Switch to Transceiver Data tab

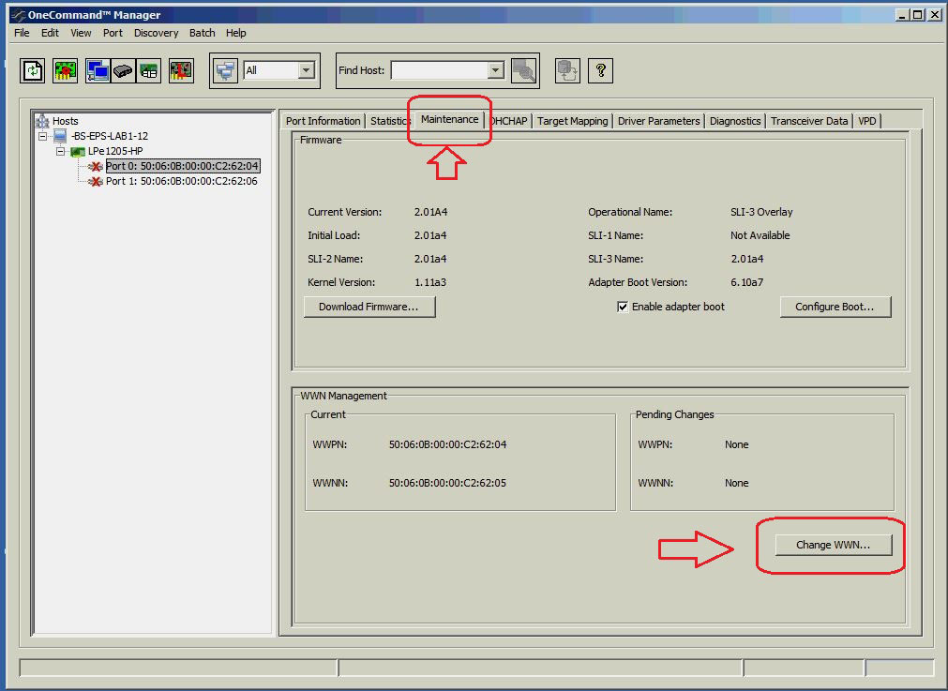point(809,121)
